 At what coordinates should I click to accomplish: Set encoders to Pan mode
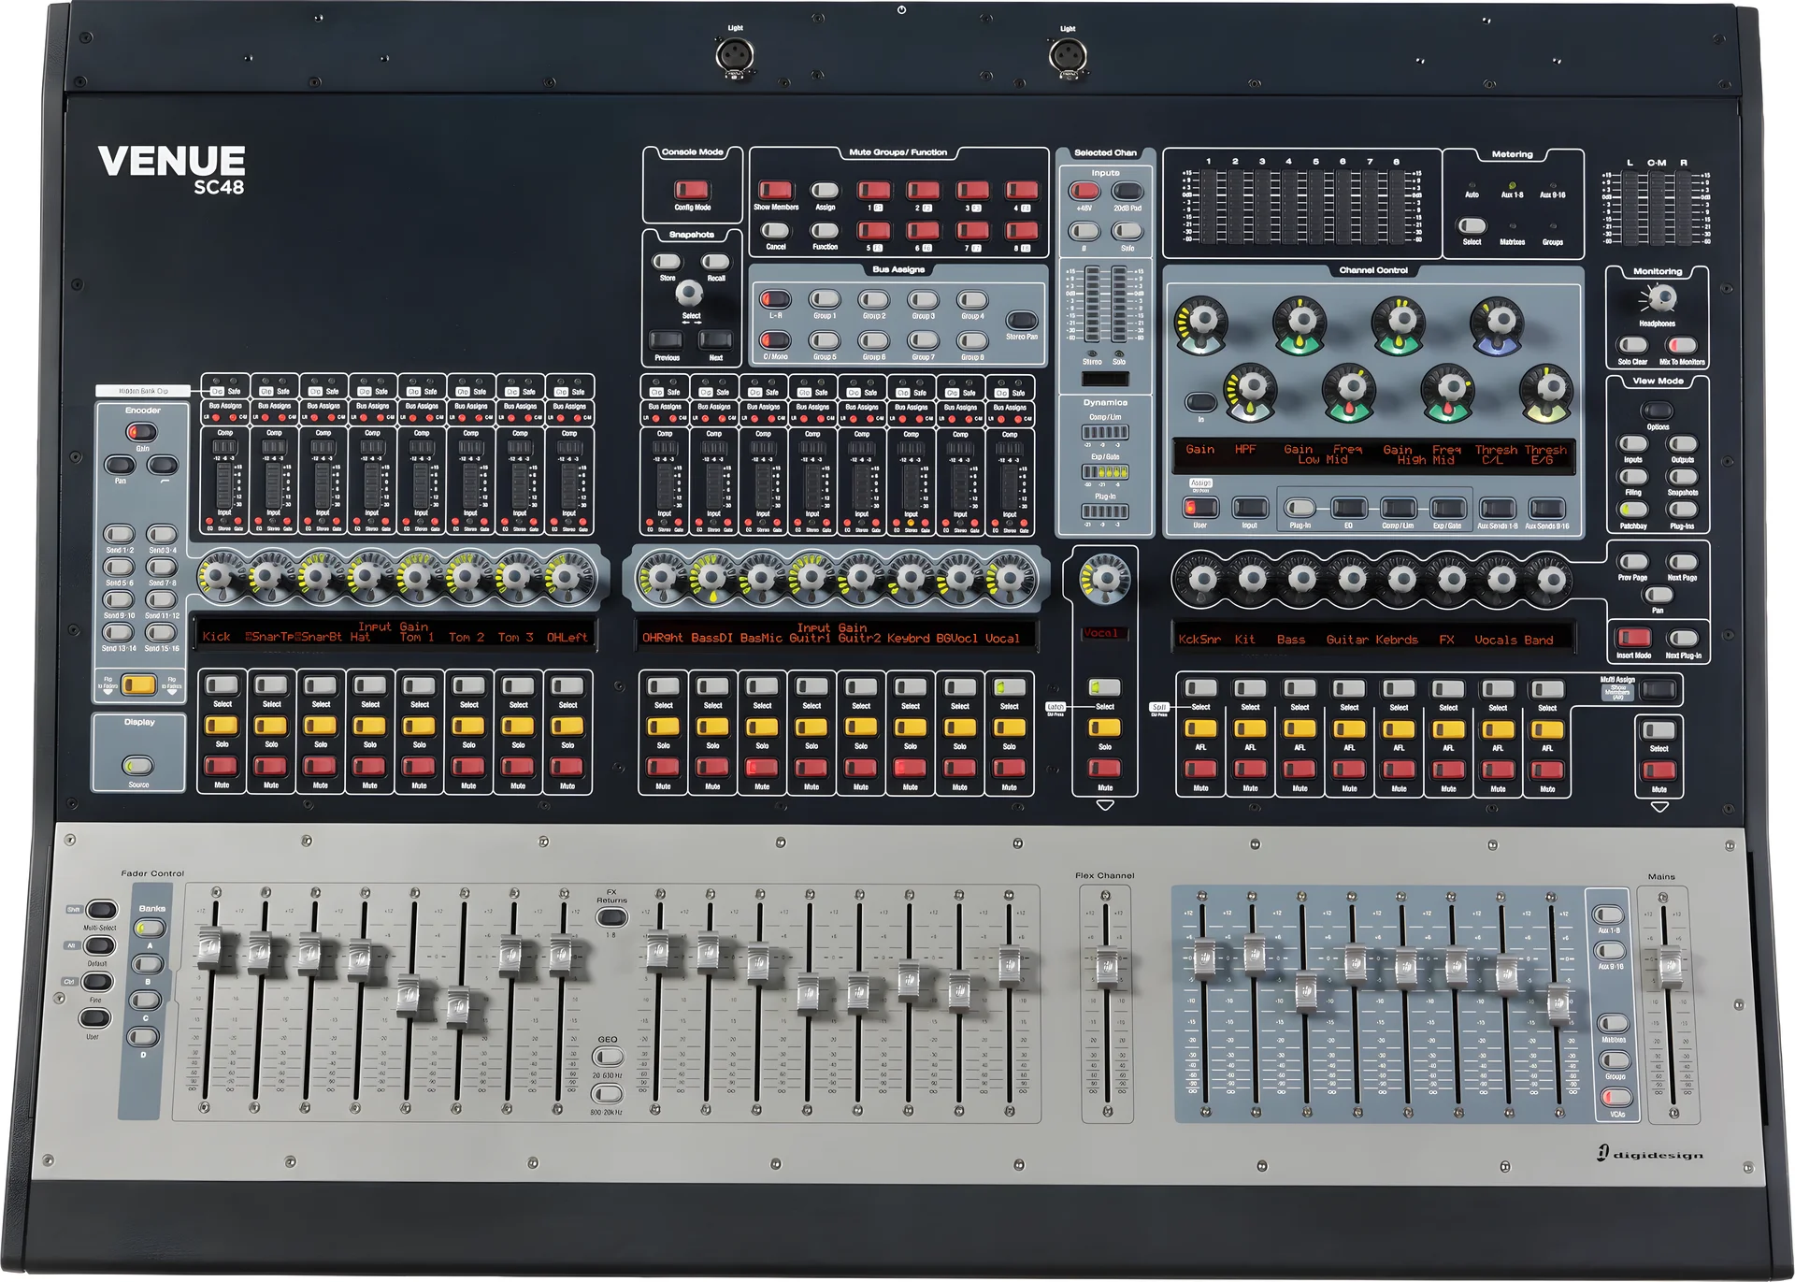click(x=120, y=465)
